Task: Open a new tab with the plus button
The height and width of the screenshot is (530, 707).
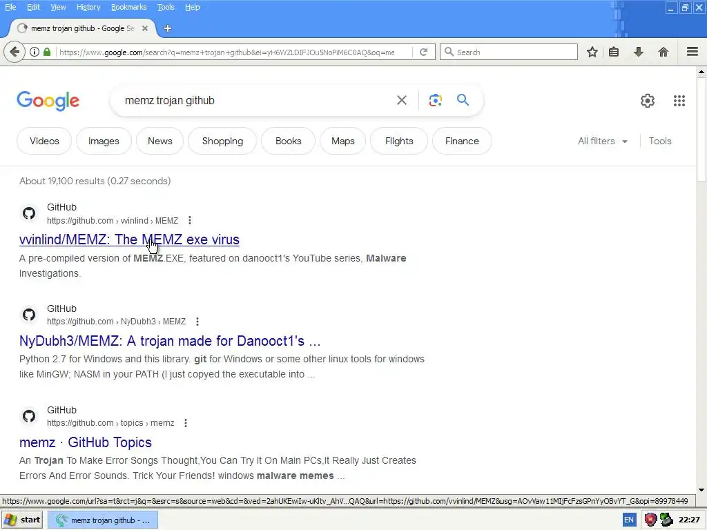Action: [x=167, y=28]
